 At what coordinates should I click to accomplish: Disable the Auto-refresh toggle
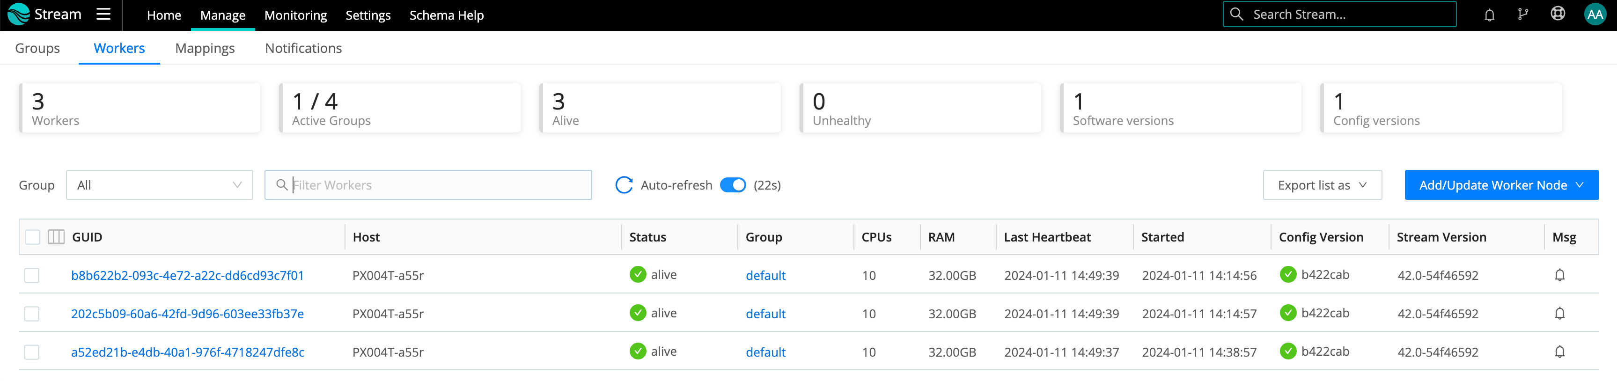[733, 185]
